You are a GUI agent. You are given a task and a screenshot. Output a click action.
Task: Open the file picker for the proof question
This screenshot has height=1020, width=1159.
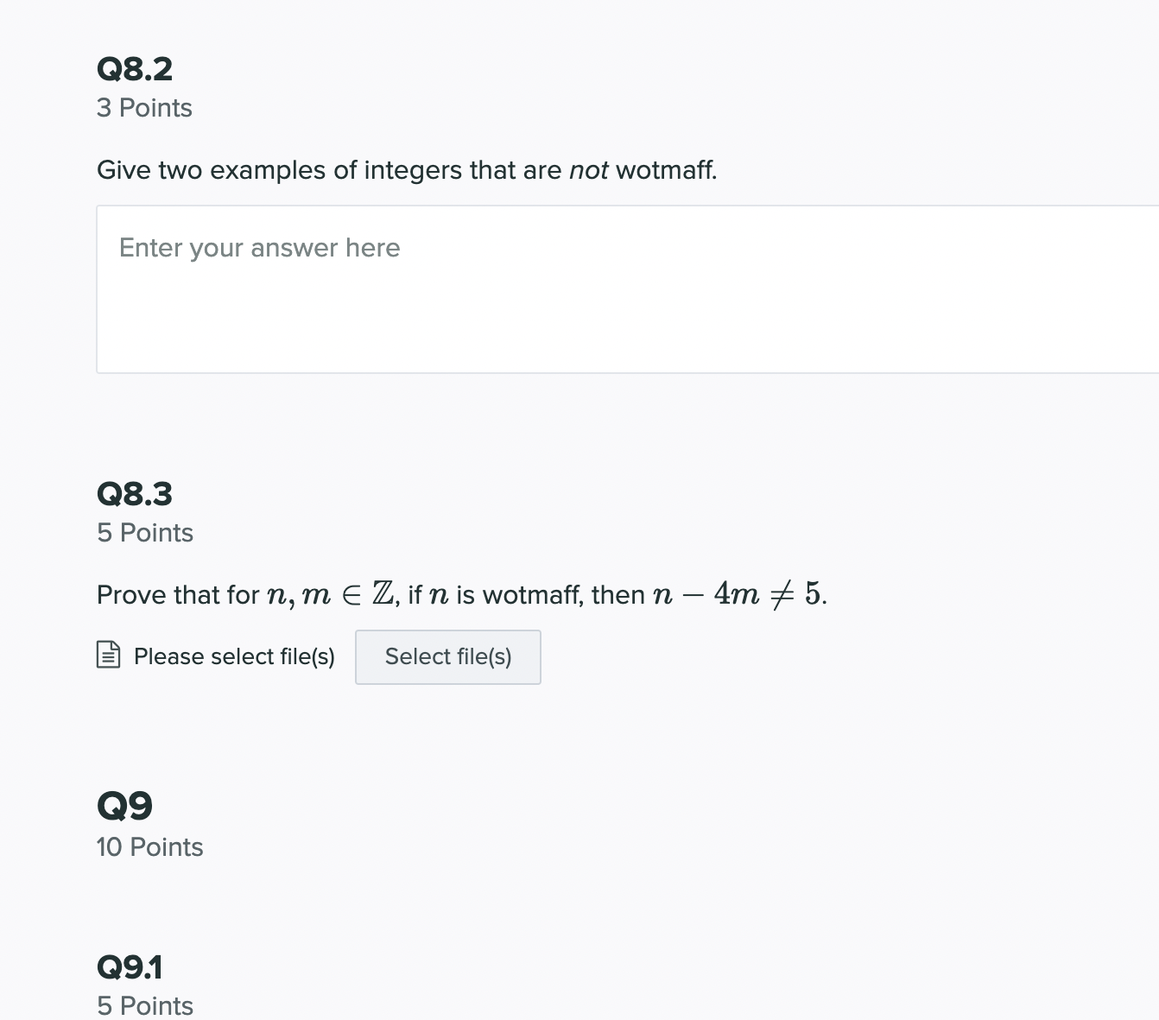click(x=447, y=656)
